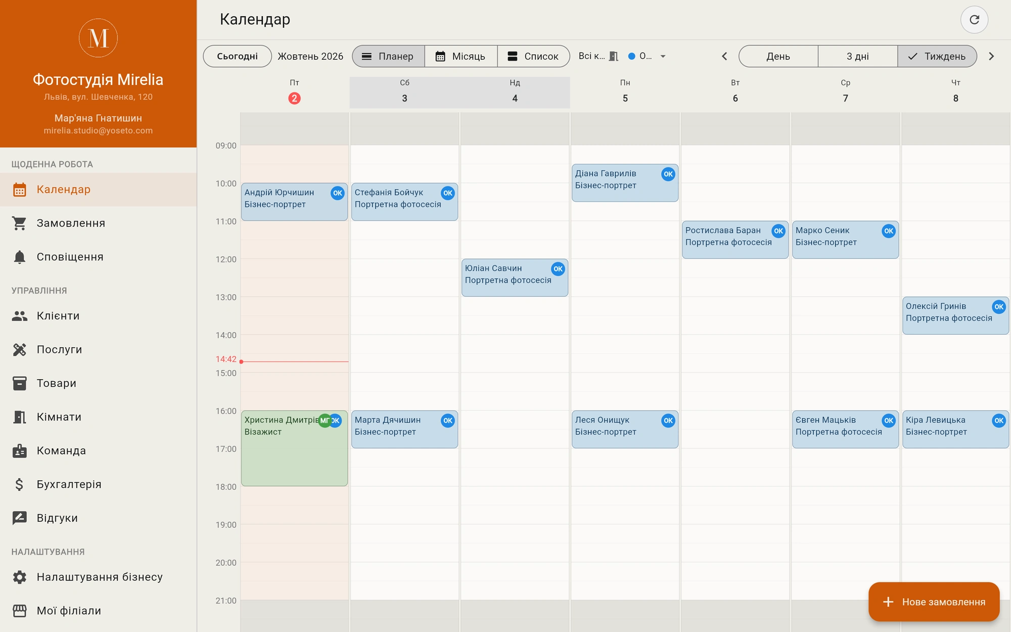
Task: Click the room door filter icon
Action: pyautogui.click(x=614, y=56)
